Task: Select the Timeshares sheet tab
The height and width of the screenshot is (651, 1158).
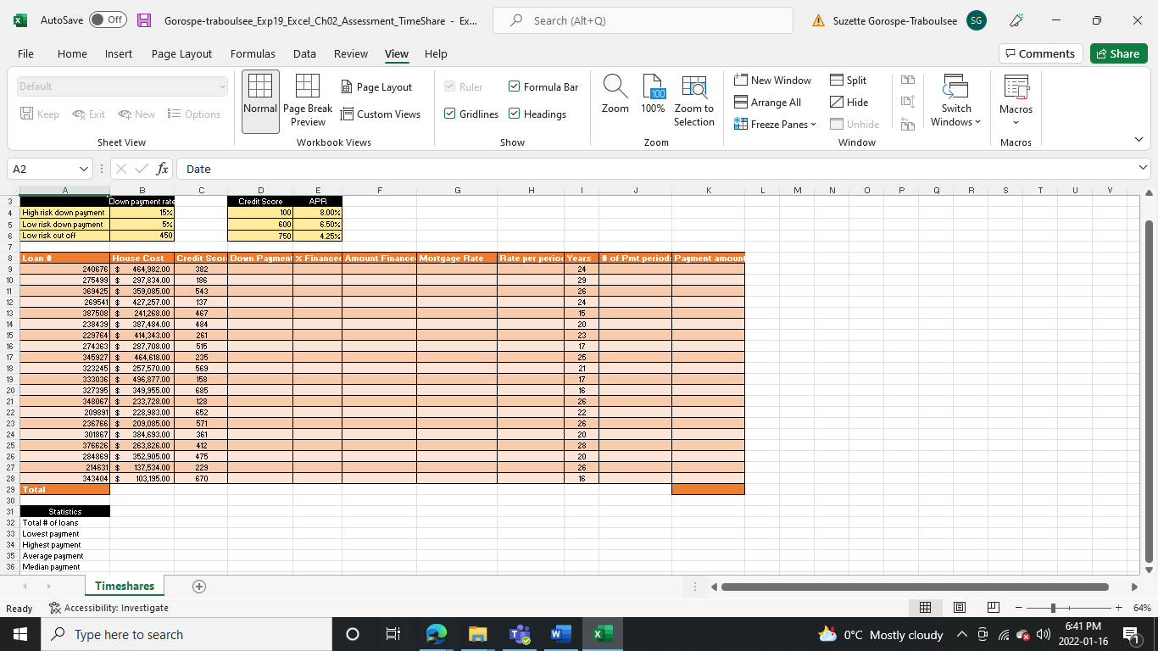Action: tap(125, 586)
